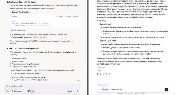Wrap the python code block lines
The width and height of the screenshot is (175, 95).
click(x=68, y=17)
